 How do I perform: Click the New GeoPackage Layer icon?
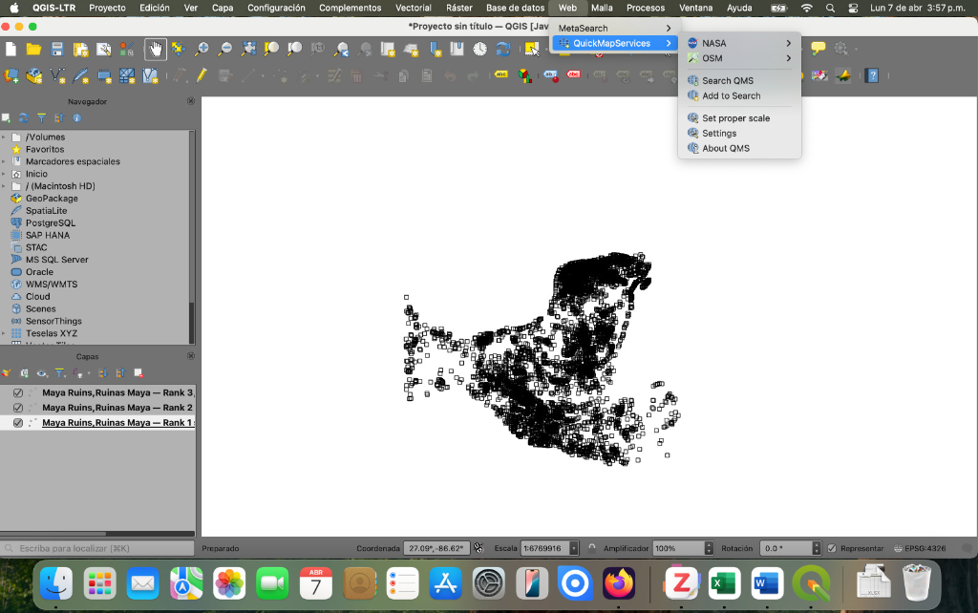(33, 76)
